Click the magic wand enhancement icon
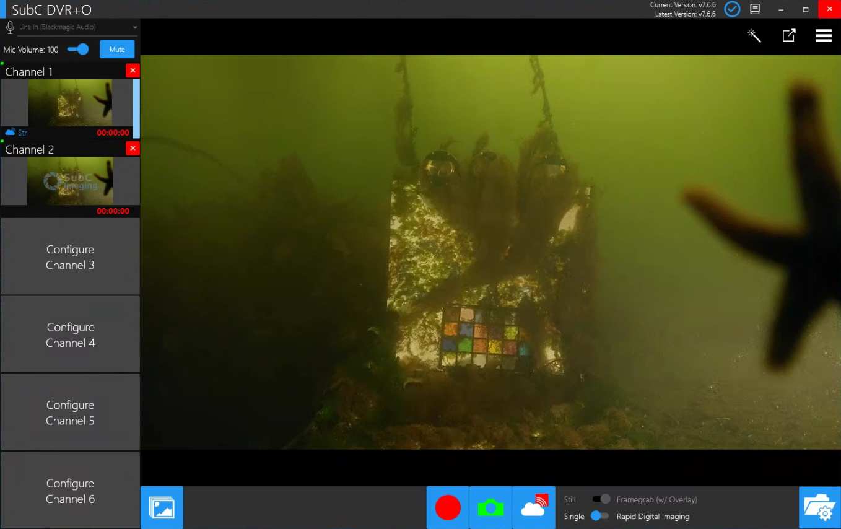The image size is (841, 529). point(754,36)
